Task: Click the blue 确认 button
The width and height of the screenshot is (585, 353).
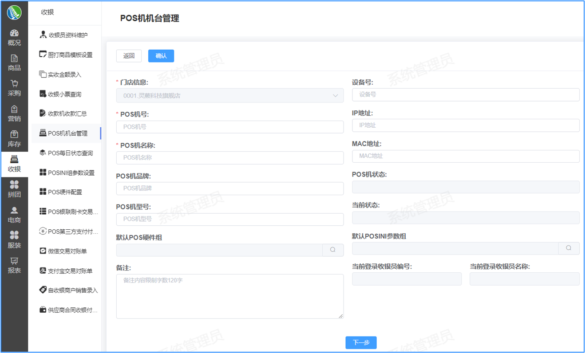Action: (x=161, y=56)
